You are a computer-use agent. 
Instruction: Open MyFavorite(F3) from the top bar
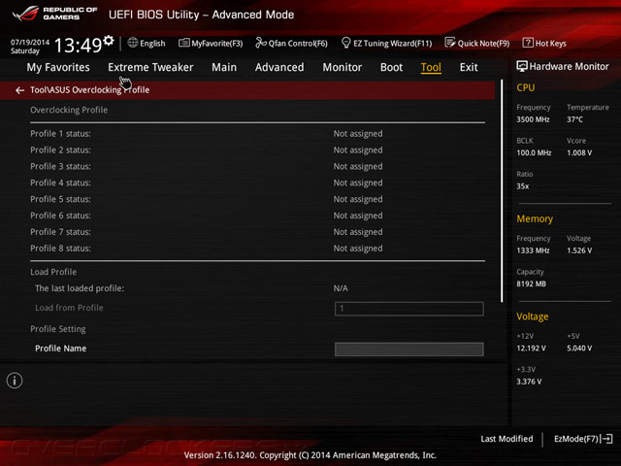click(211, 43)
